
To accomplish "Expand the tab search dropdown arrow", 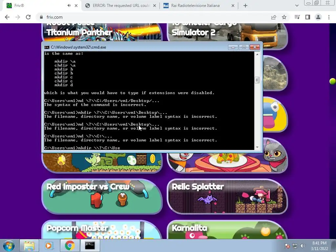I will point(297,6).
